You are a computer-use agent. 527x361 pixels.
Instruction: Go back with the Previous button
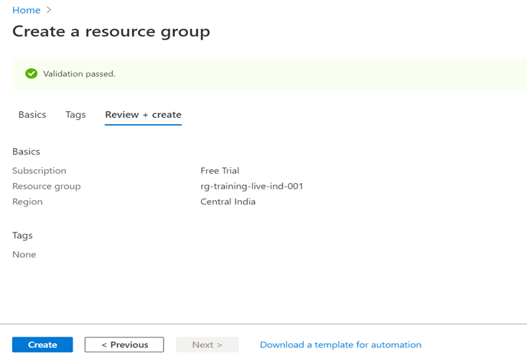click(124, 344)
